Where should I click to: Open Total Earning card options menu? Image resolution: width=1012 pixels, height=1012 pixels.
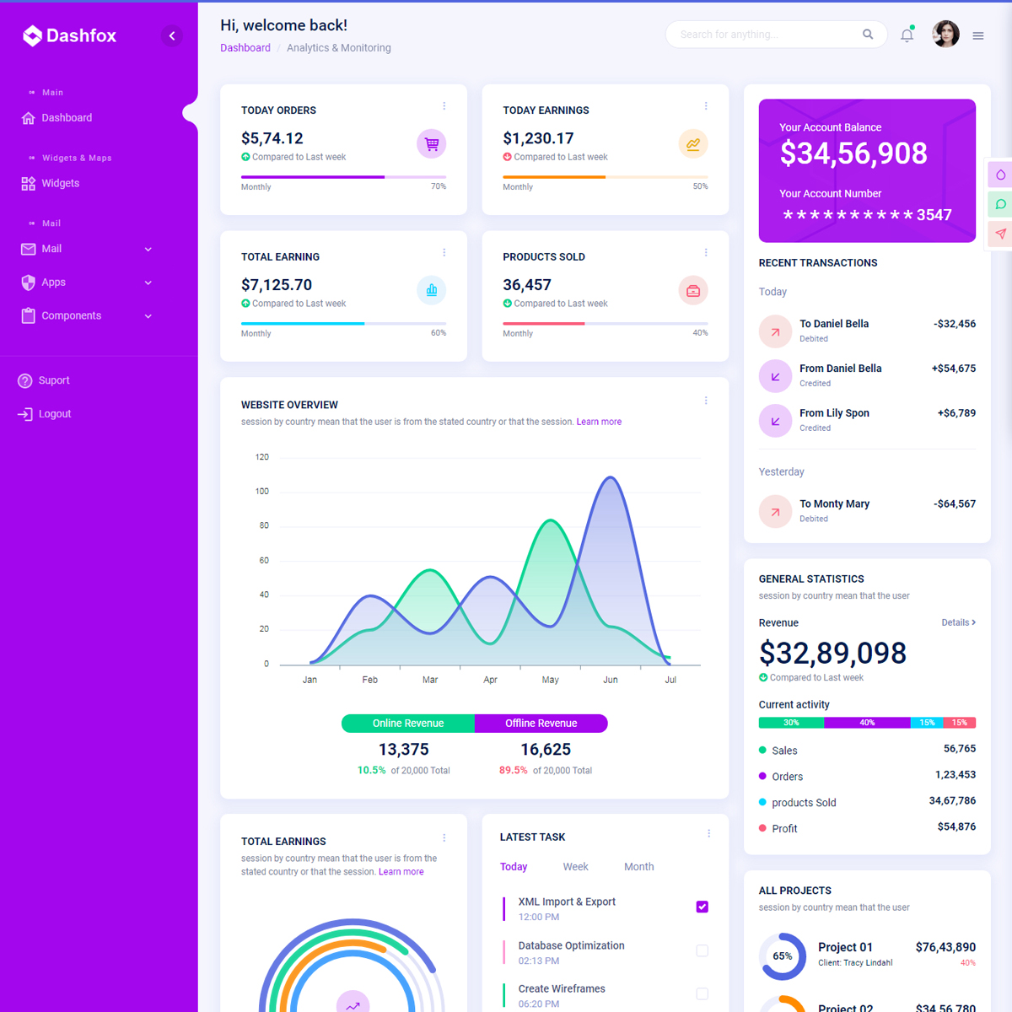(x=444, y=253)
